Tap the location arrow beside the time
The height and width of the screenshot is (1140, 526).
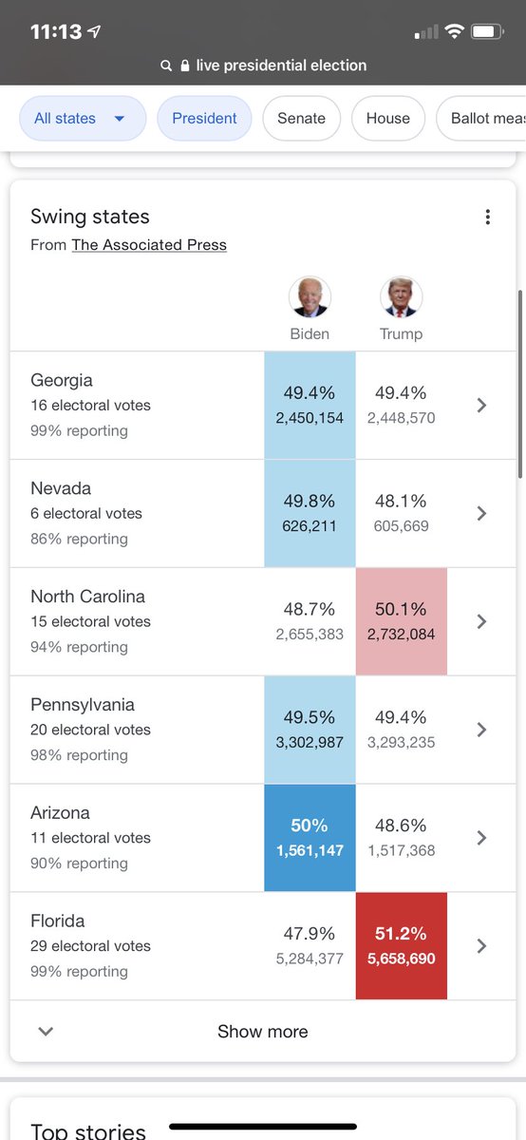point(94,31)
